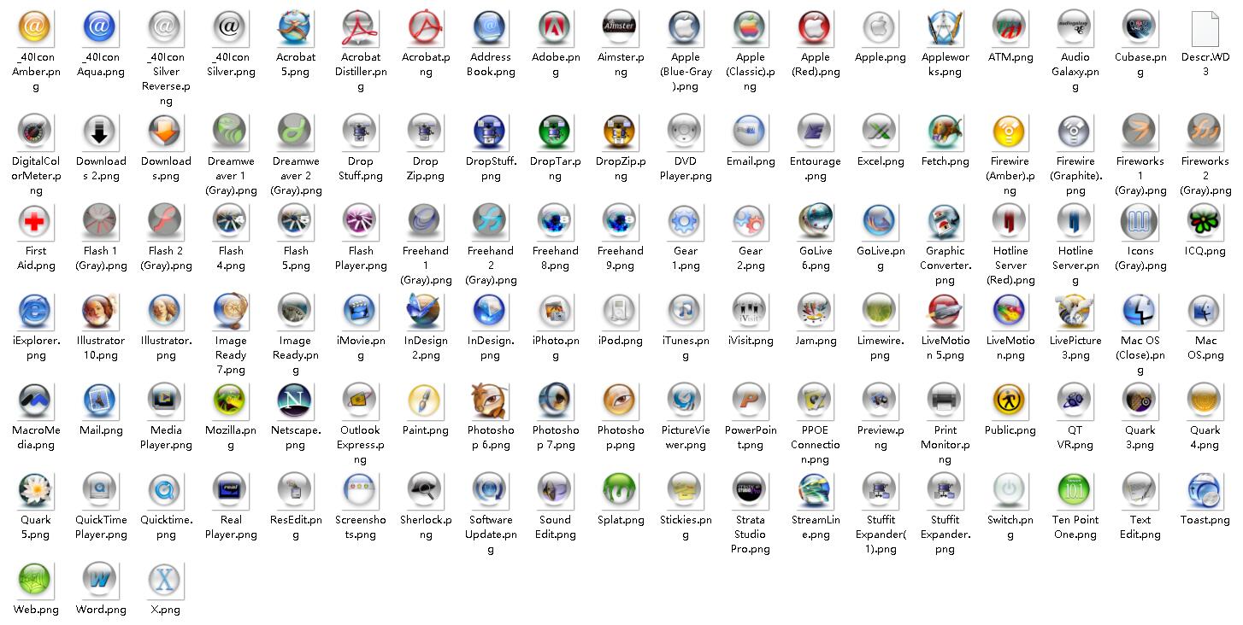
Task: Select the iMovie.png icon
Action: point(360,311)
